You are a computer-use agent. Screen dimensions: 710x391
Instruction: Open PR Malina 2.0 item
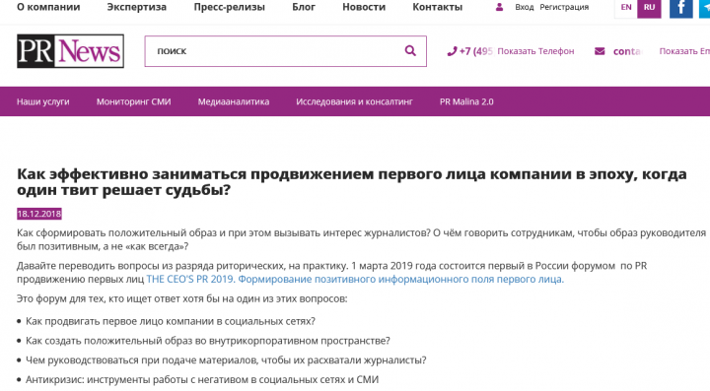point(466,101)
